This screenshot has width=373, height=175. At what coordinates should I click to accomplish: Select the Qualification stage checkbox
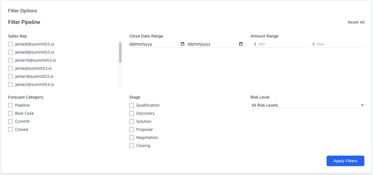(x=132, y=105)
